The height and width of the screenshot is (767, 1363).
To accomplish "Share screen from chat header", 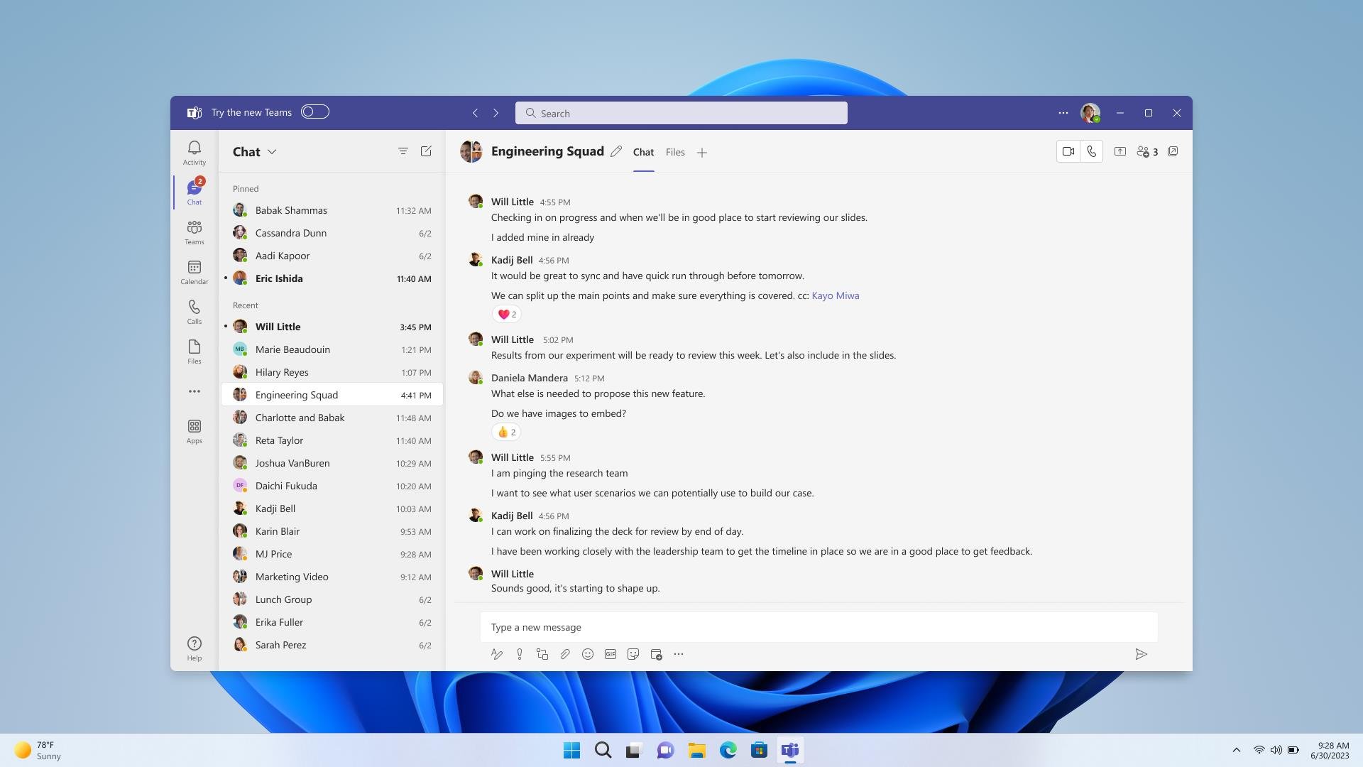I will point(1120,151).
